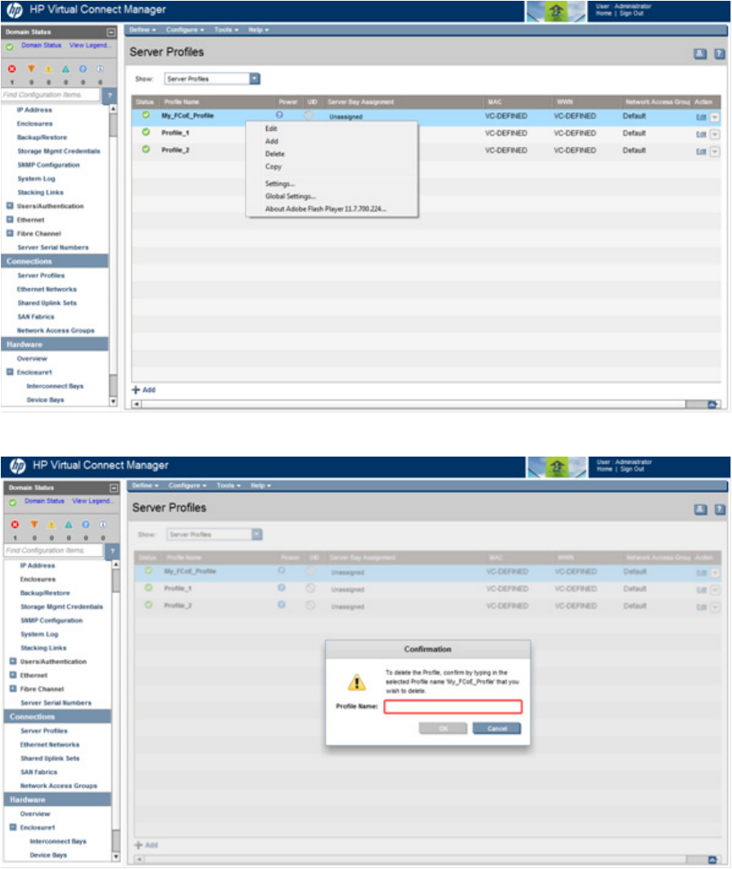Click Edit link for My_FCoE_Profile in upper screenshot
This screenshot has height=869, width=732.
tap(701, 117)
